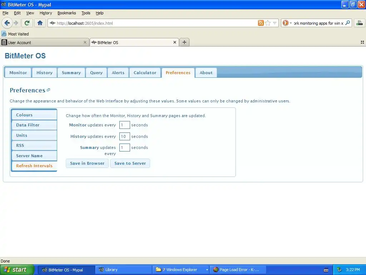
Task: Click the magnifier search icon
Action: pyautogui.click(x=348, y=23)
